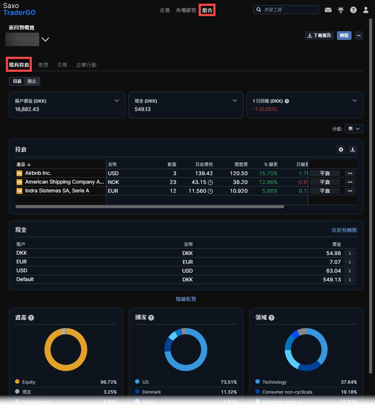Open the 市場研究 top menu
Image resolution: width=375 pixels, height=406 pixels.
pos(186,10)
